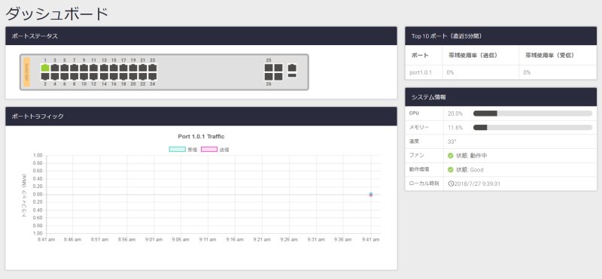Click the data point at 9:41 am on the chart
602x279 pixels.
pos(371,195)
